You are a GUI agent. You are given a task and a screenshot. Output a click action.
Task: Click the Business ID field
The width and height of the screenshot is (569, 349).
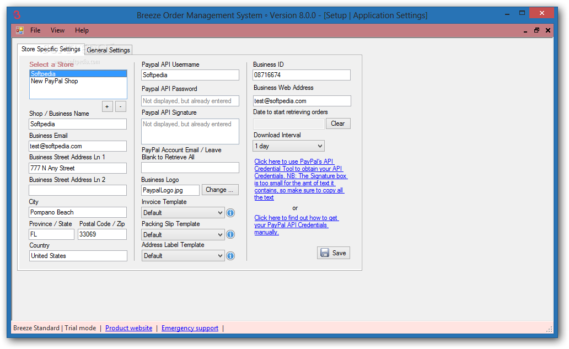click(302, 75)
